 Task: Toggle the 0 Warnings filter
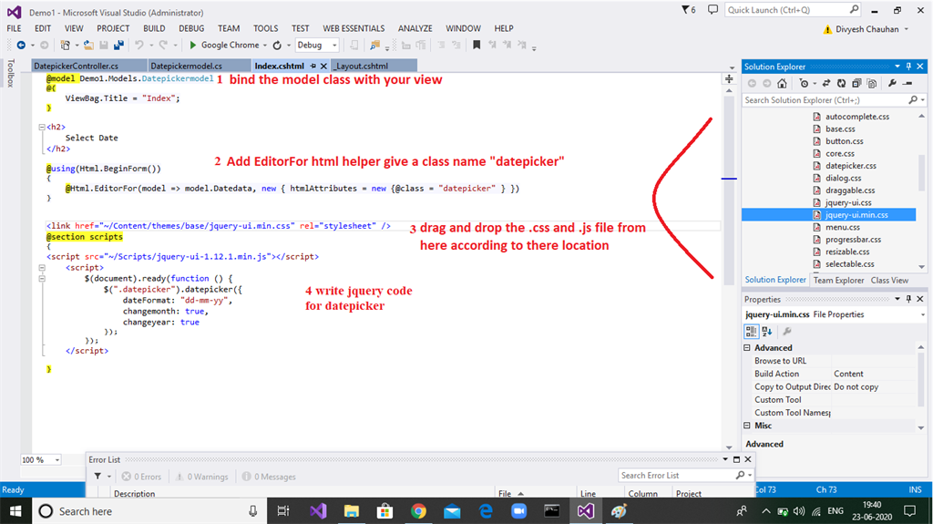pyautogui.click(x=202, y=477)
